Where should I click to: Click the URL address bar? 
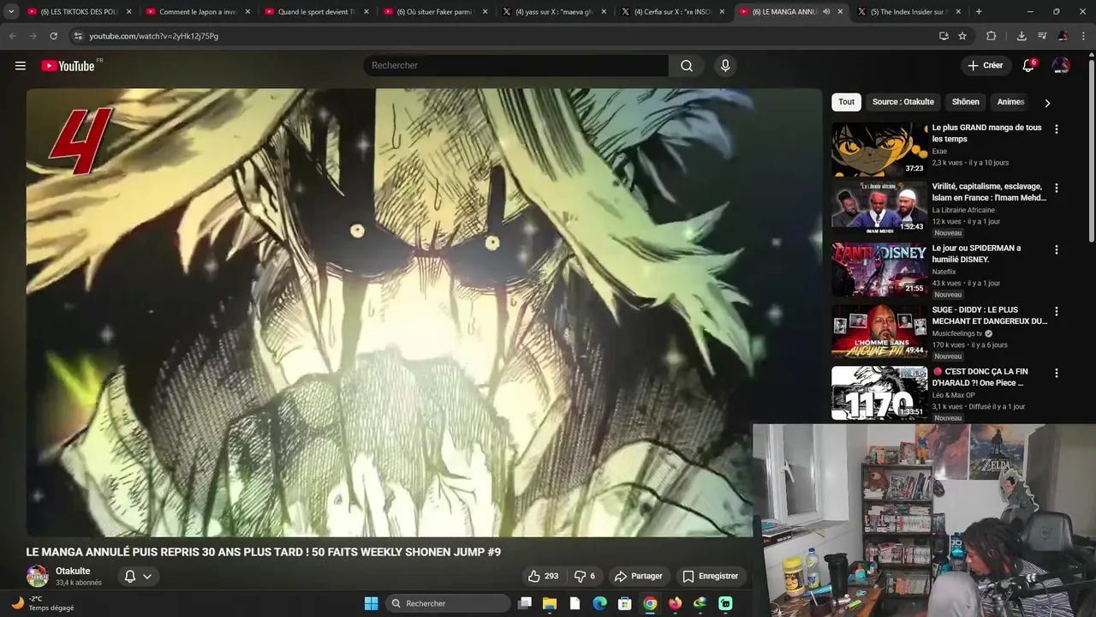pos(505,36)
